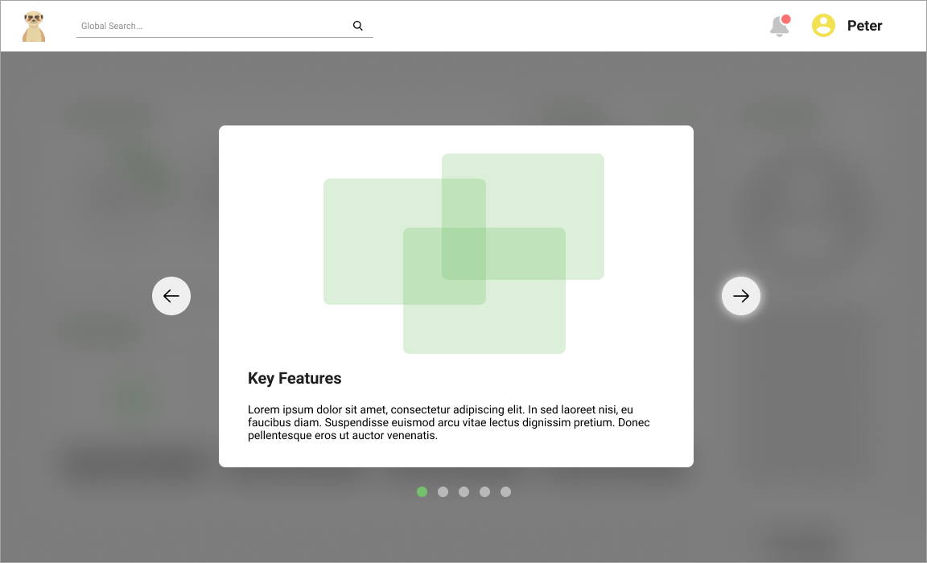Click the Key Features heading
Image resolution: width=927 pixels, height=563 pixels.
295,378
